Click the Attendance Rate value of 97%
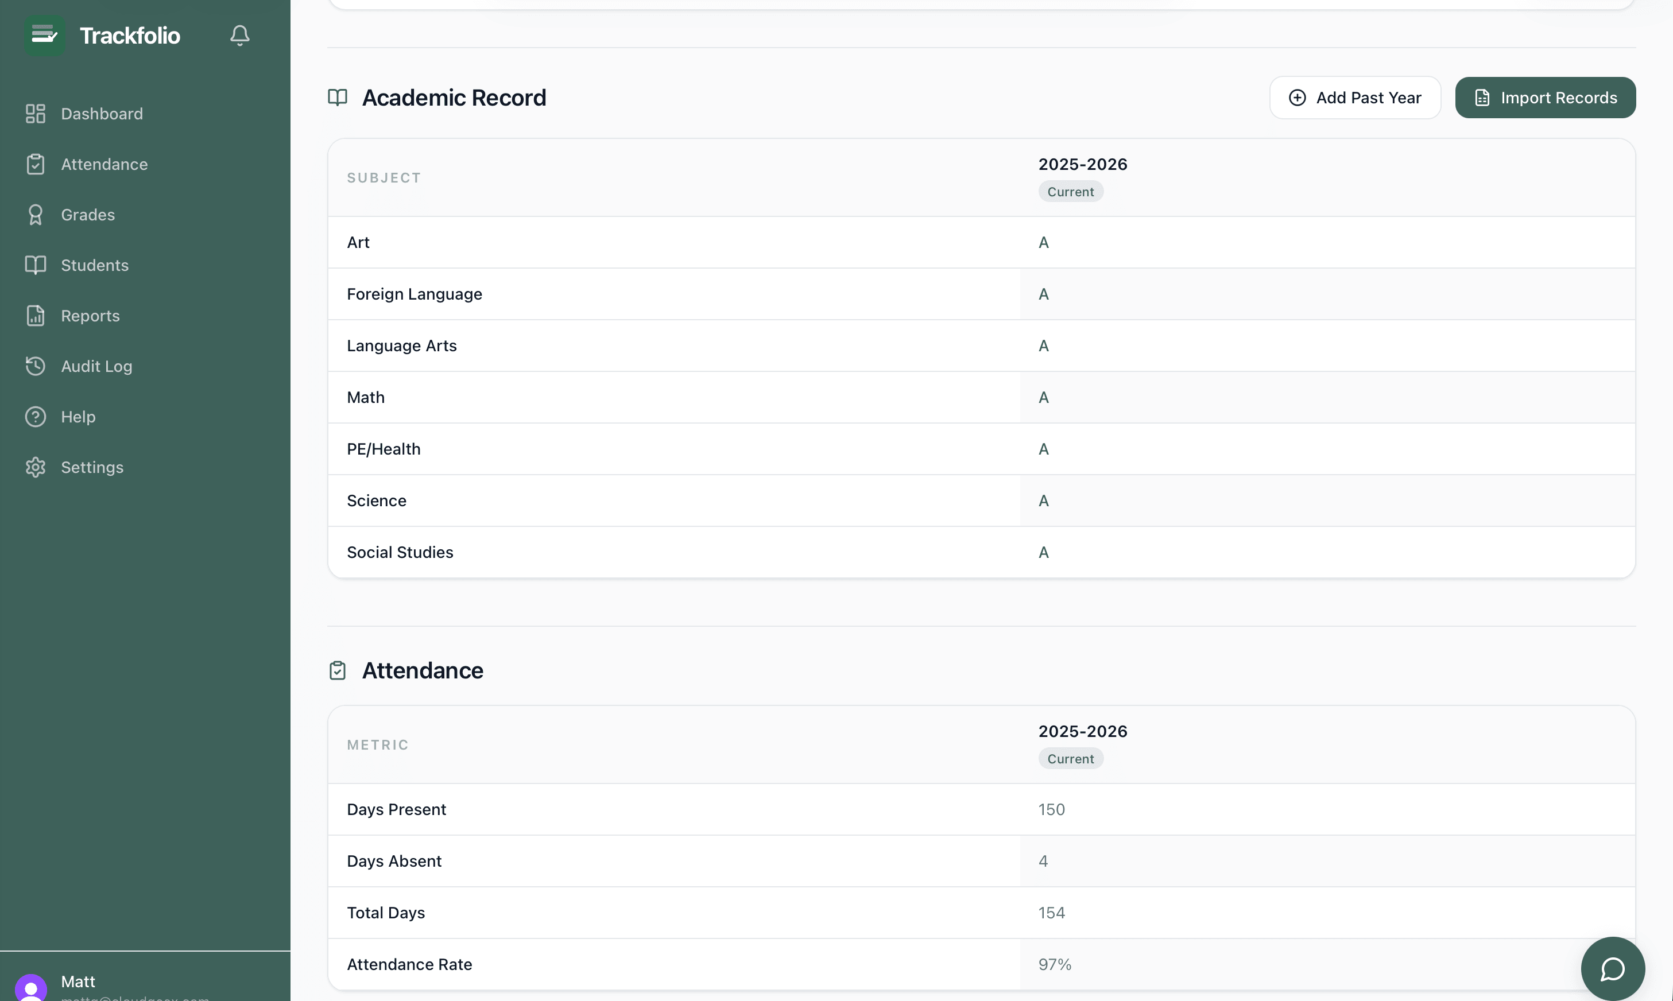Image resolution: width=1673 pixels, height=1001 pixels. point(1055,964)
